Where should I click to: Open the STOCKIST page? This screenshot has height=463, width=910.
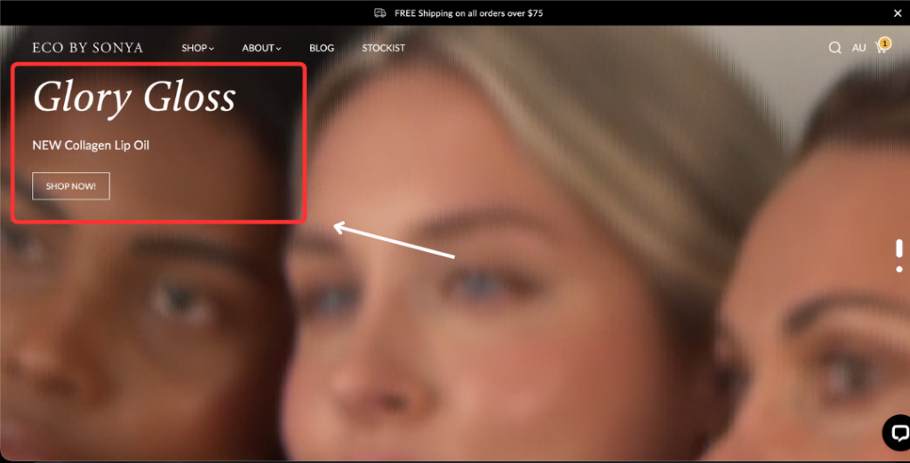384,48
